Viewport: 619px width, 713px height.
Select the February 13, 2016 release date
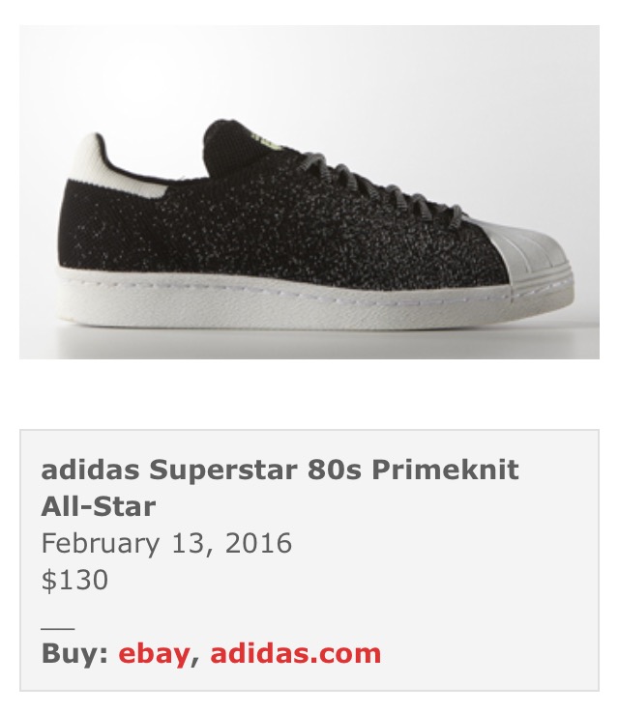click(166, 543)
